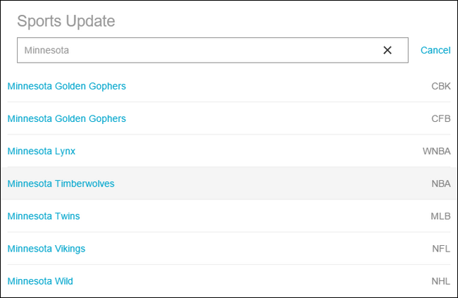
Task: Click the CBK league label
Action: click(x=440, y=86)
